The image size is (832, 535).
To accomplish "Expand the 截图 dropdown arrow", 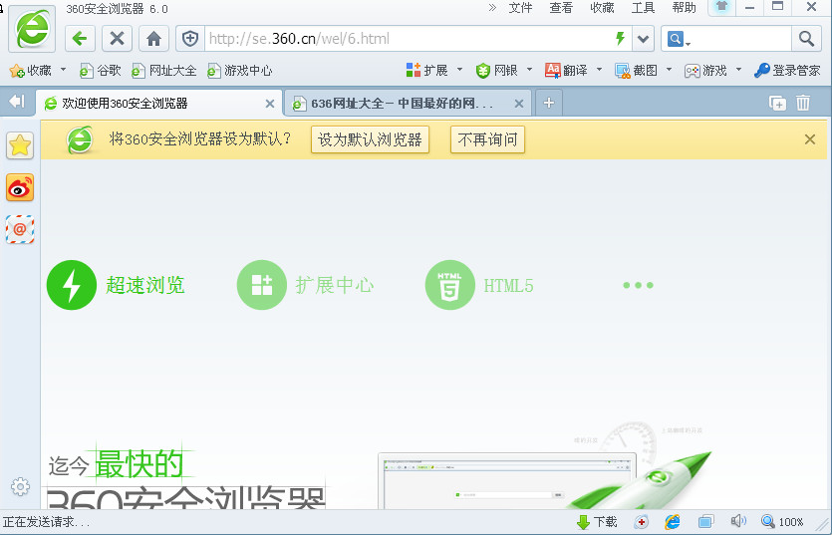I will pos(669,70).
